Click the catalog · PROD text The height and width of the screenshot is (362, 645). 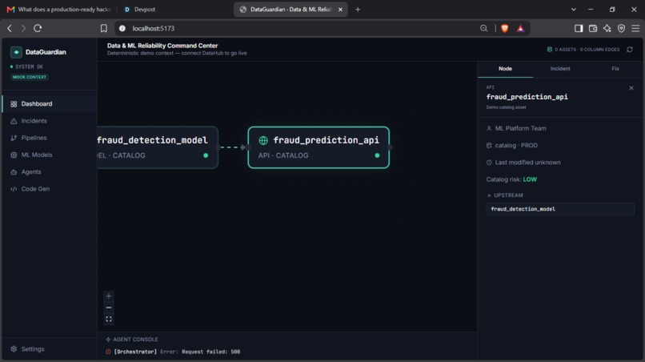(516, 146)
